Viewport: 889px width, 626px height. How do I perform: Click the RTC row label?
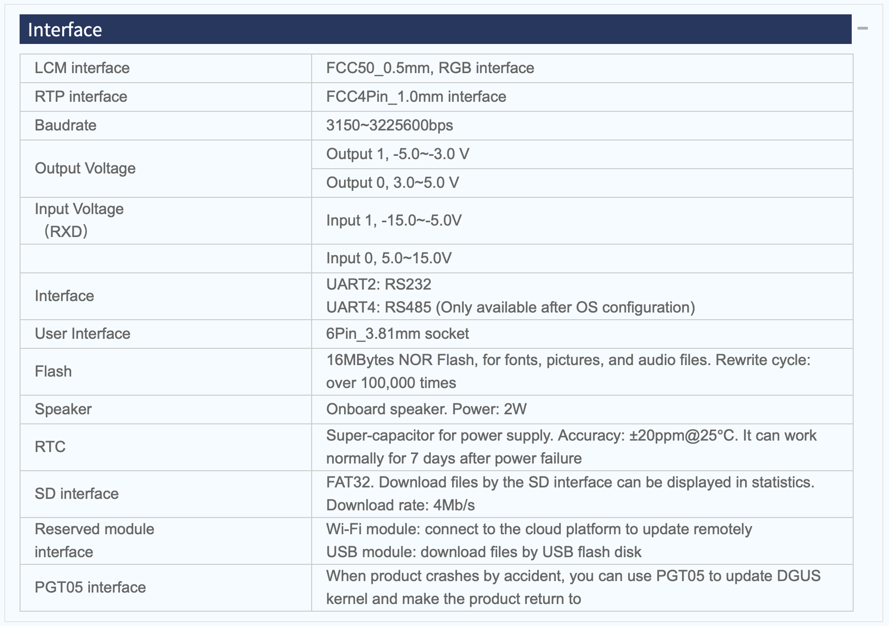166,447
